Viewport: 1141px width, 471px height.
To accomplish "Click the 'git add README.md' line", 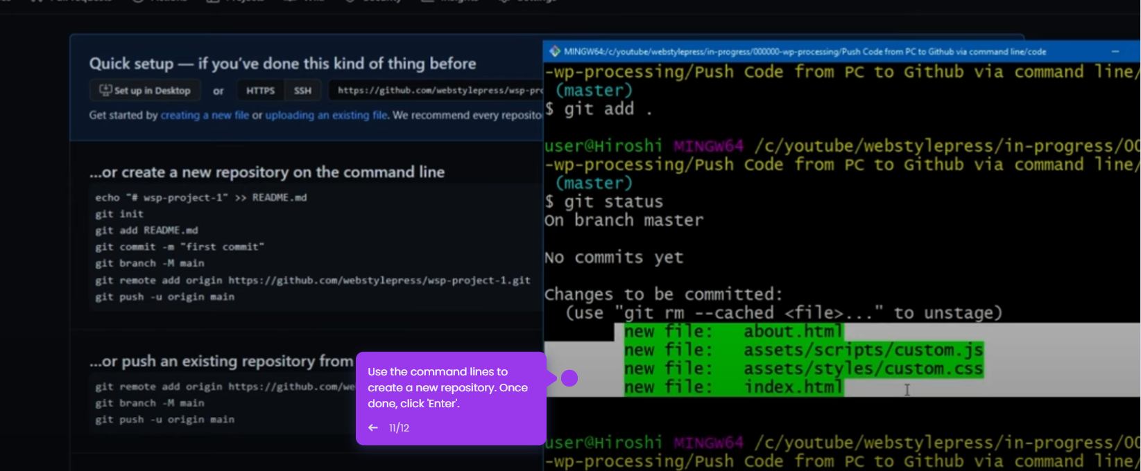I will click(x=146, y=230).
